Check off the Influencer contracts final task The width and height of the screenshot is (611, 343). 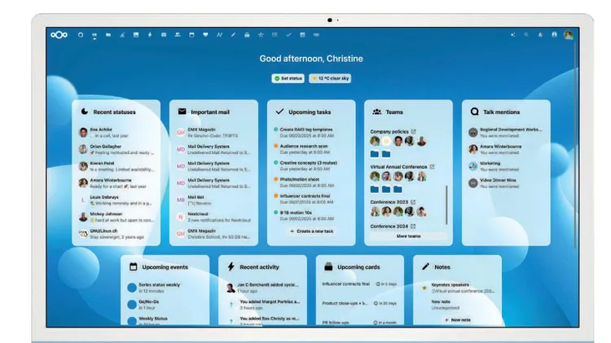(x=276, y=196)
